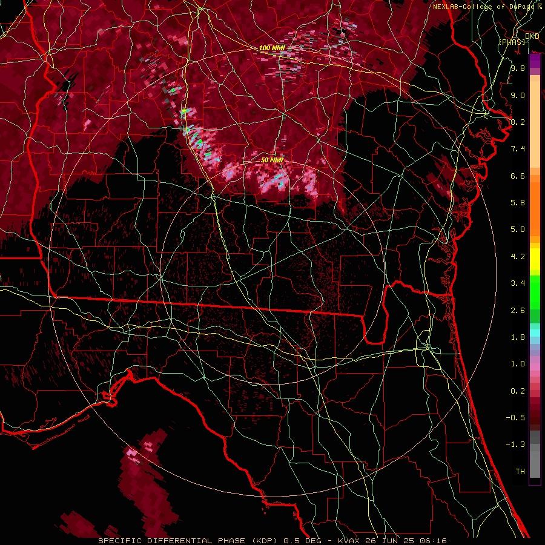Click the 4.2 scale value
This screenshot has height=545, width=545.
coord(518,257)
